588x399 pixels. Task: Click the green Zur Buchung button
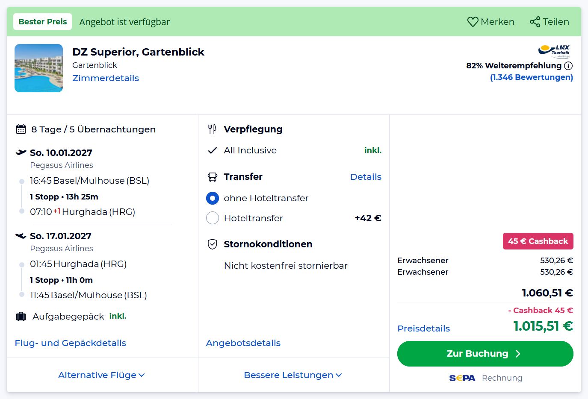485,354
